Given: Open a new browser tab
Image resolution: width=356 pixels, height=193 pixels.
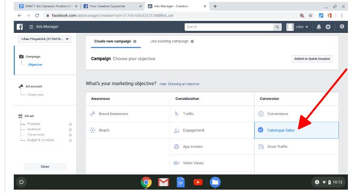Looking at the screenshot, I should 215,6.
